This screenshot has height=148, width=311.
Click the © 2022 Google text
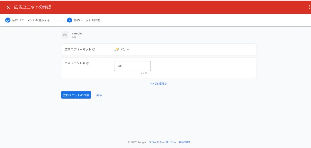(137, 142)
